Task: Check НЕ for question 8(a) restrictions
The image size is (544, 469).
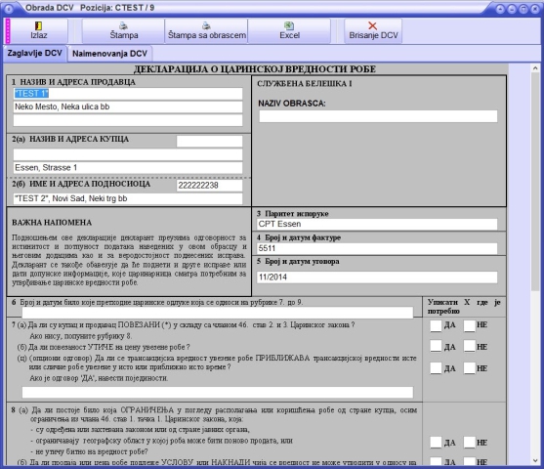Action: pyautogui.click(x=470, y=443)
